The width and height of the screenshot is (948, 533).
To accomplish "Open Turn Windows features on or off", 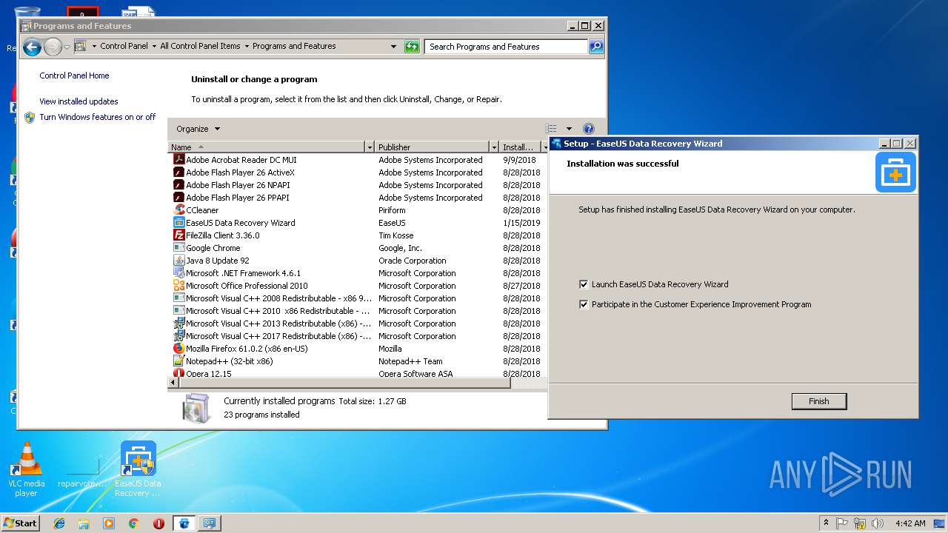I will pos(98,117).
